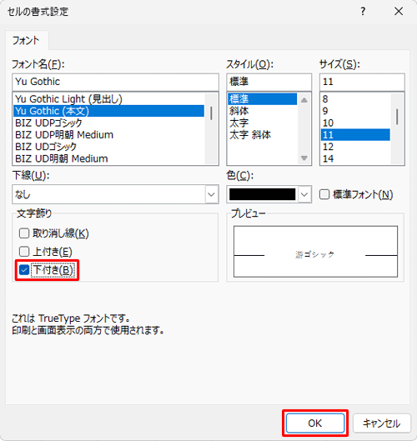Image resolution: width=417 pixels, height=441 pixels.
Task: Click the style list scroll up arrow
Action: (304, 100)
